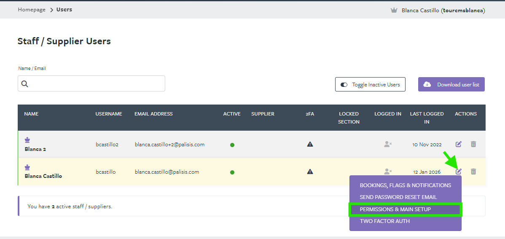
Task: Click admin crown icon above Blanca Castillo name
Action: click(28, 167)
